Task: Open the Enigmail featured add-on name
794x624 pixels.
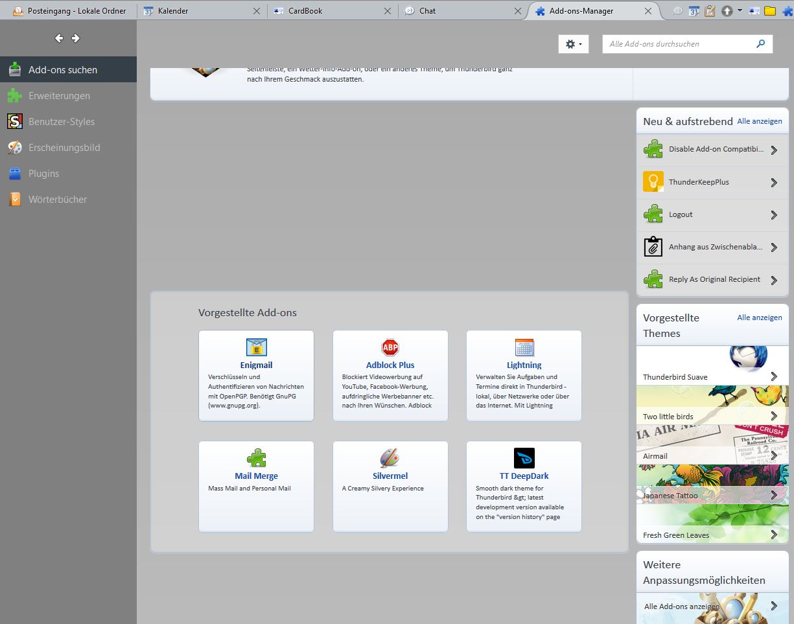Action: click(x=256, y=365)
